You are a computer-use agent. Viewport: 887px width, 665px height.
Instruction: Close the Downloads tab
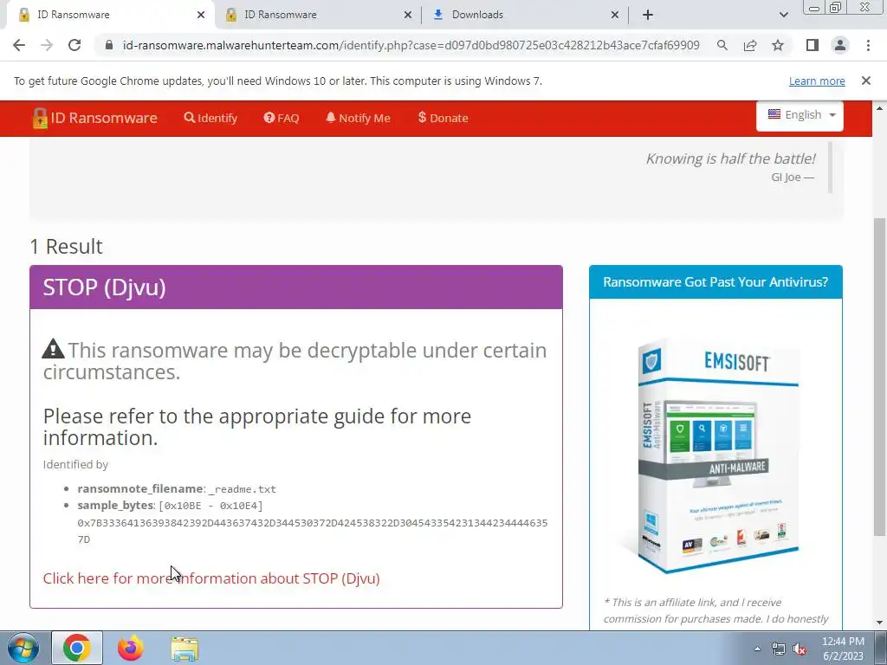tap(615, 15)
